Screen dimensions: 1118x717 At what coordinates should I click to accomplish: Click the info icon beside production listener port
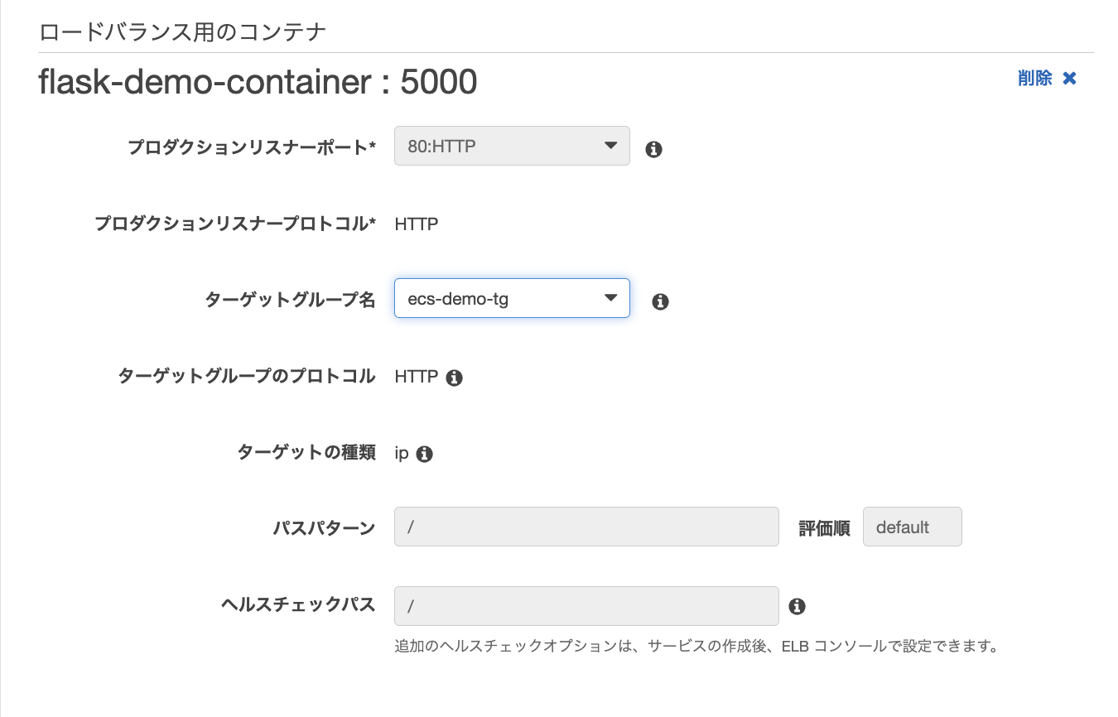coord(653,147)
